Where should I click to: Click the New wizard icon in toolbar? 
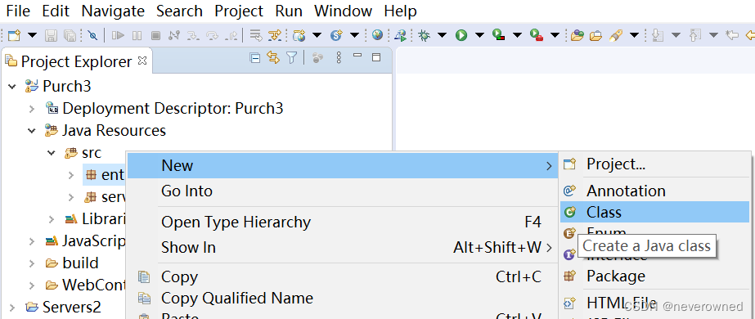point(15,35)
